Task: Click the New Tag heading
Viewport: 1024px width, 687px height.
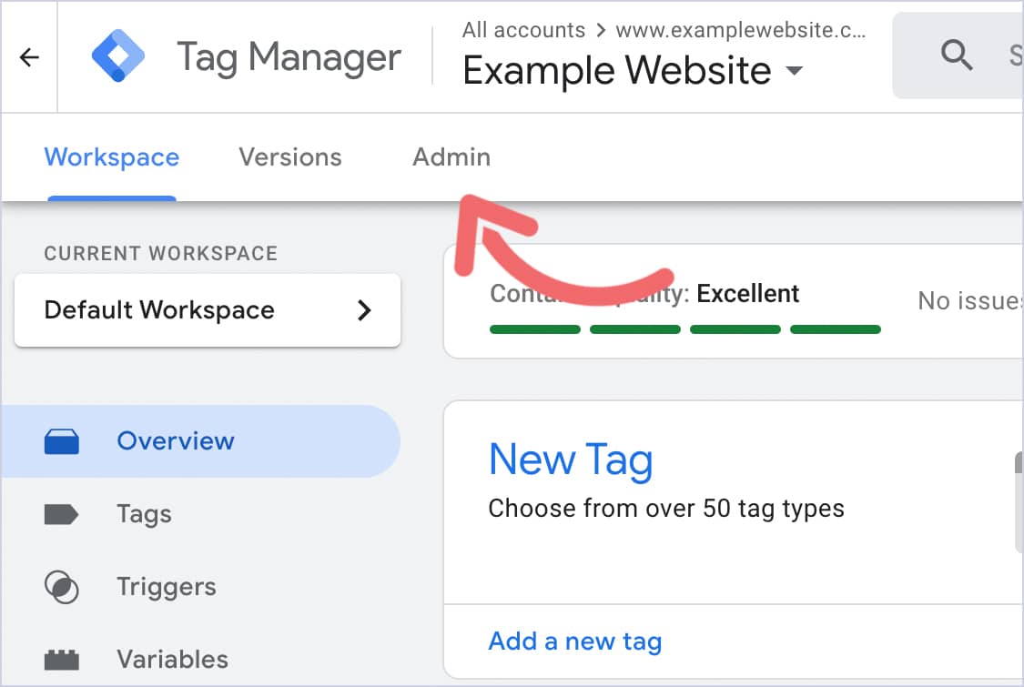Action: 571,460
